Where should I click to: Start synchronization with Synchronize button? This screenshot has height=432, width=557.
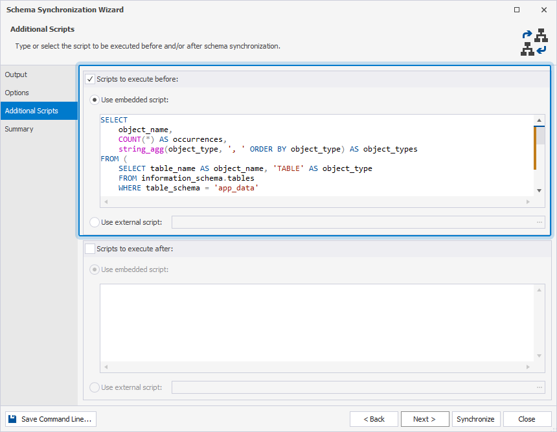click(x=475, y=419)
